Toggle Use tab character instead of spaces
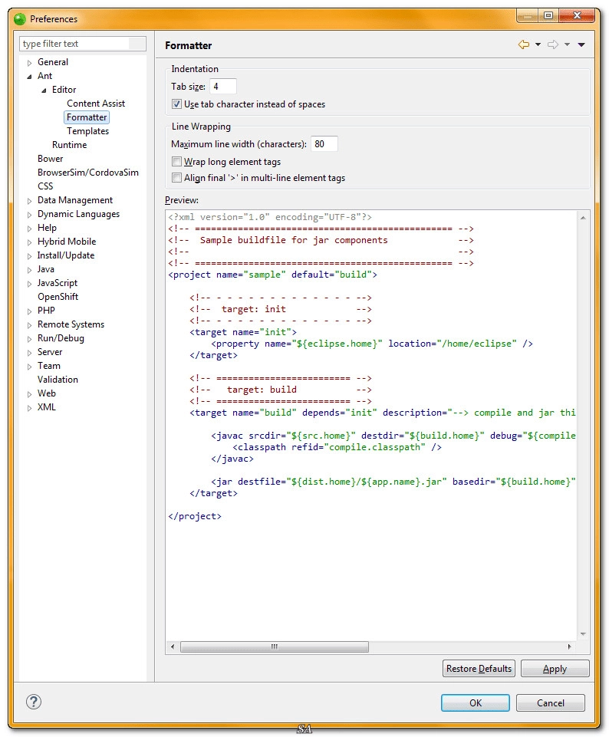 [176, 104]
